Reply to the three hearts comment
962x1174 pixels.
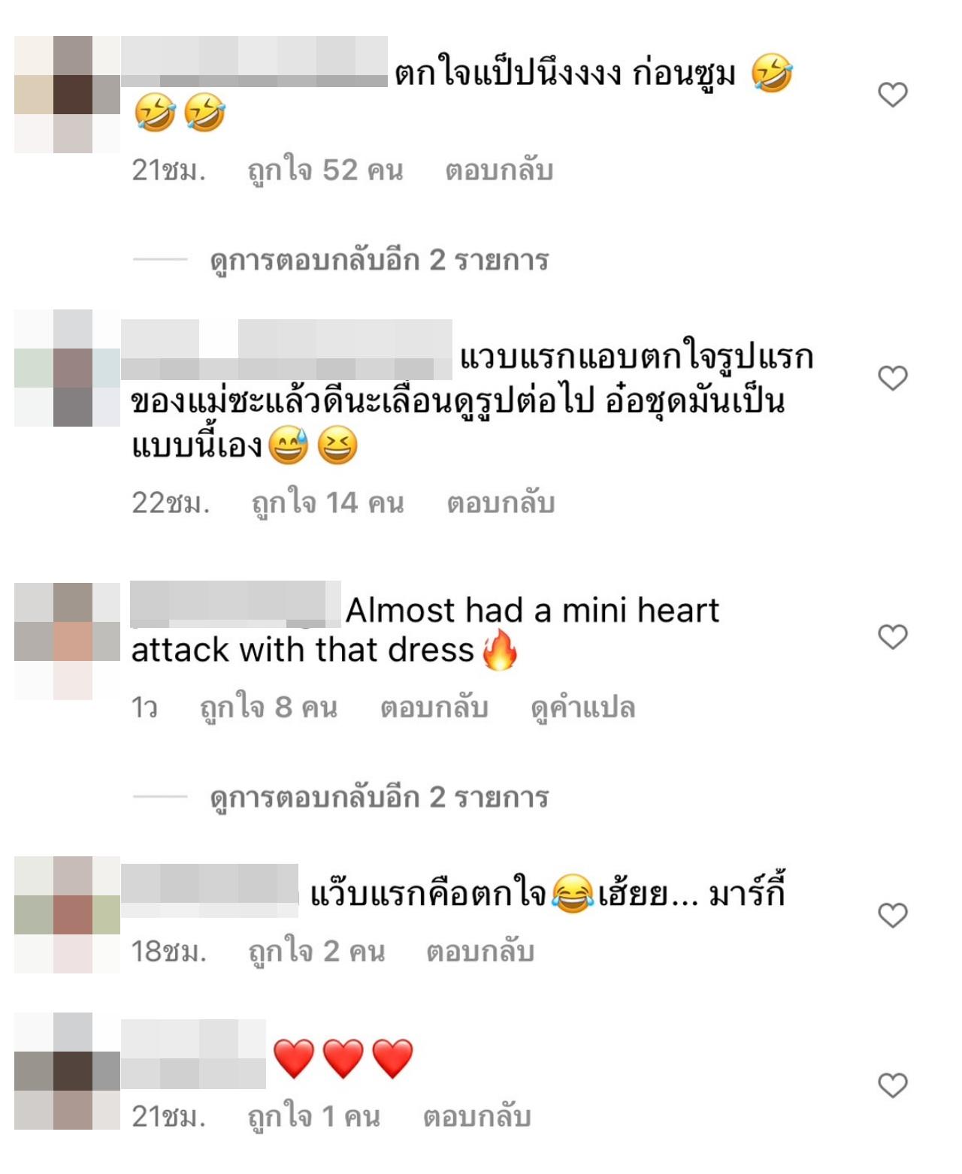click(x=477, y=1117)
